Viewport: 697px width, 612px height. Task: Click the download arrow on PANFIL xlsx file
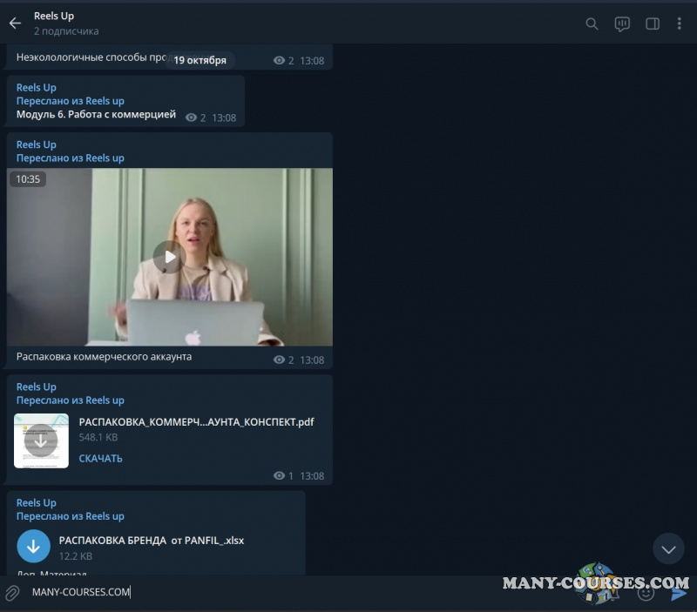[33, 546]
